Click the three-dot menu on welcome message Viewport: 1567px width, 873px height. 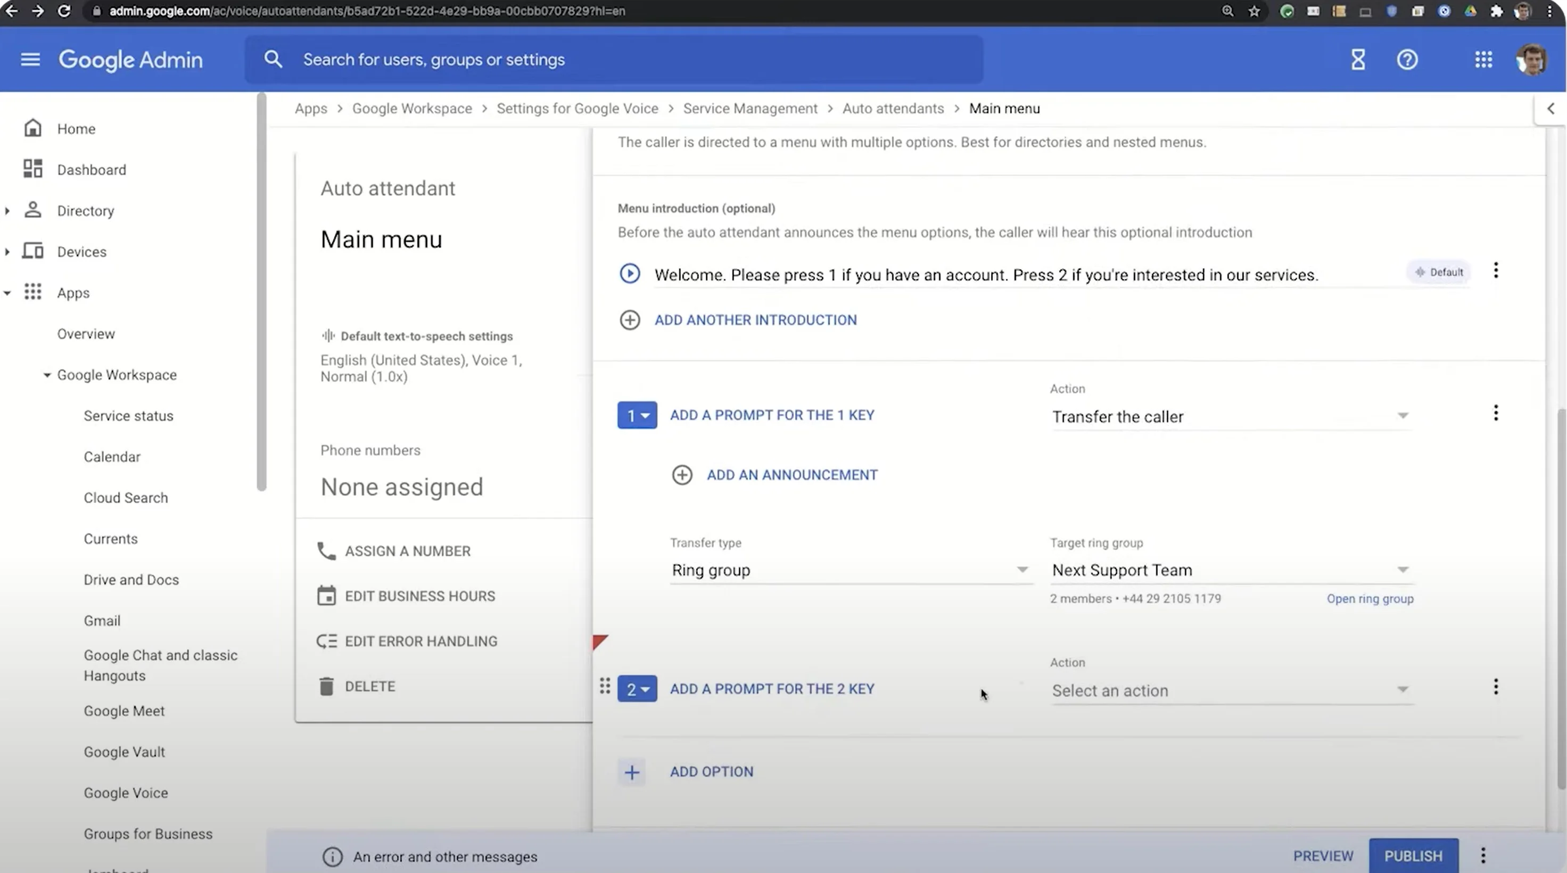click(x=1497, y=271)
